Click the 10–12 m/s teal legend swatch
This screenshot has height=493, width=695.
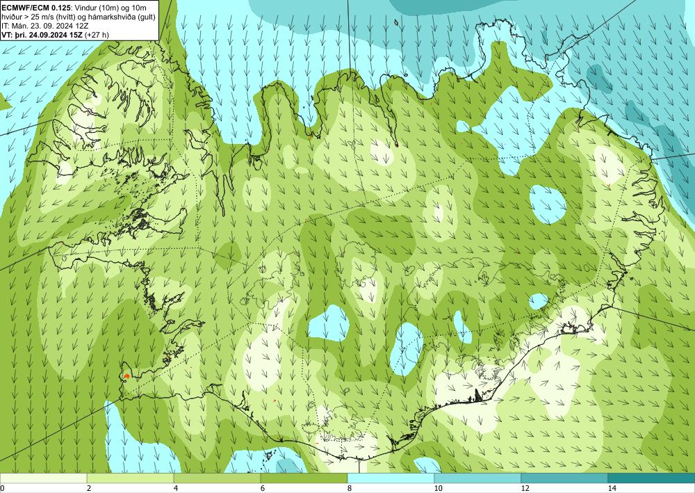point(478,478)
